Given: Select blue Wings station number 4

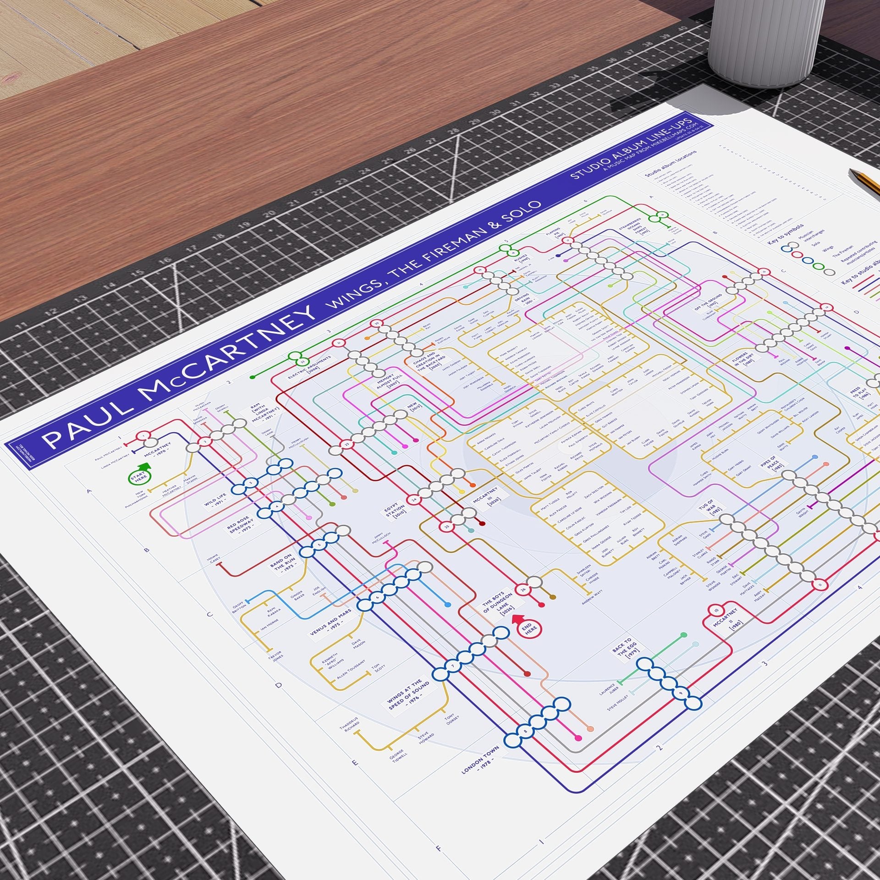Looking at the screenshot, I should (x=277, y=507).
